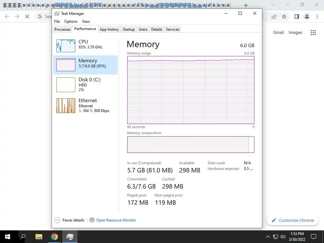The height and width of the screenshot is (243, 324).
Task: Toggle the Chrome side panel
Action: pyautogui.click(x=297, y=16)
